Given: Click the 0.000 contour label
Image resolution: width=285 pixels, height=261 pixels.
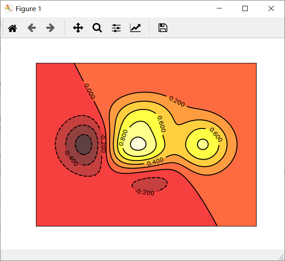Looking at the screenshot, I should (90, 91).
